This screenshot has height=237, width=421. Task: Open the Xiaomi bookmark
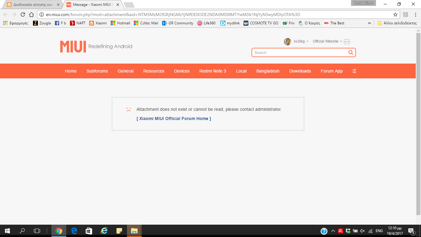(98, 23)
